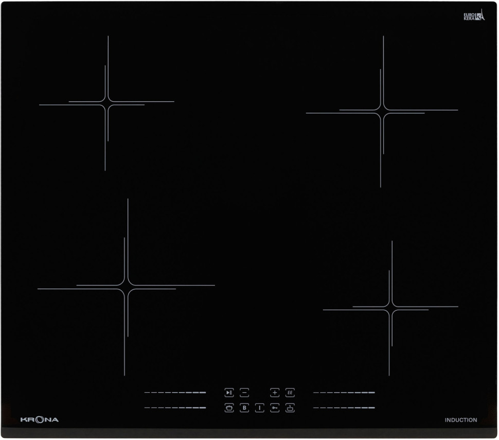The width and height of the screenshot is (499, 440).
Task: Touch the upper-right power slider bar
Action: click(x=344, y=393)
